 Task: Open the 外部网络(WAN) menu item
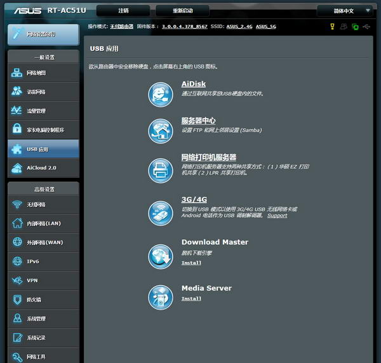[x=43, y=242]
